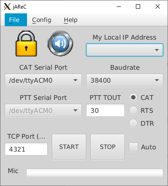Open the My Local IP Address dropdown
This screenshot has width=168, height=186.
tap(125, 50)
